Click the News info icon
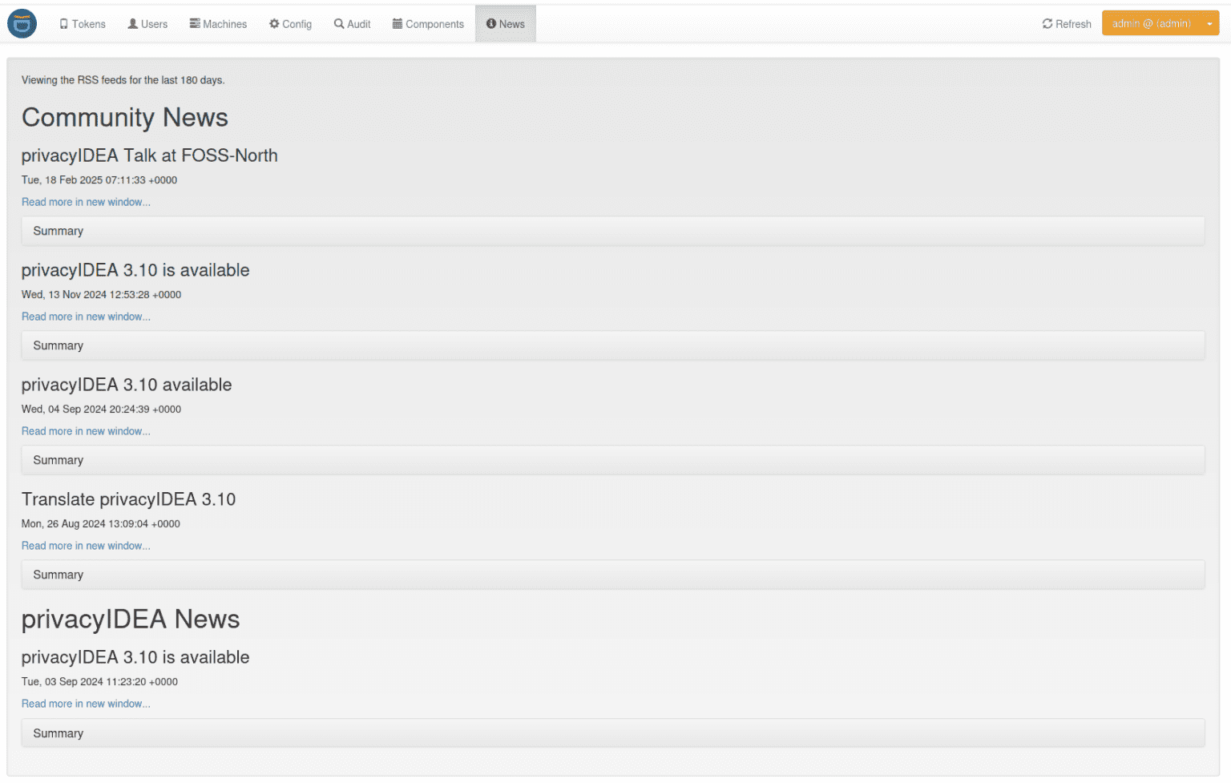The width and height of the screenshot is (1231, 783). coord(491,23)
